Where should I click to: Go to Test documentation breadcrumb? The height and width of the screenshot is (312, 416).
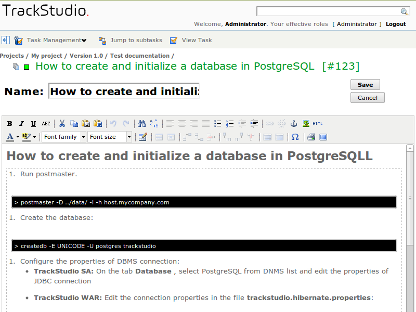point(140,56)
